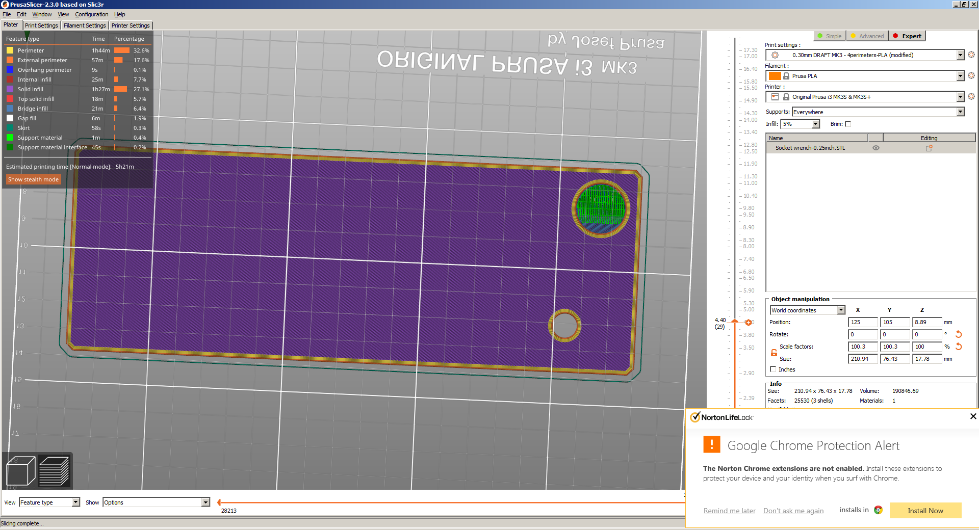Click the lock icon beside Prusa PLA

pos(786,76)
